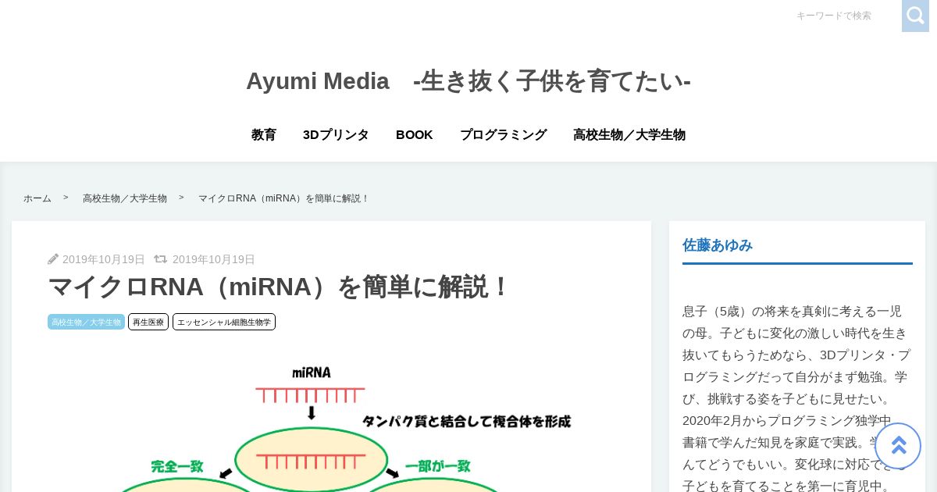Focus the keyword search input field
This screenshot has height=492, width=937.
[845, 16]
